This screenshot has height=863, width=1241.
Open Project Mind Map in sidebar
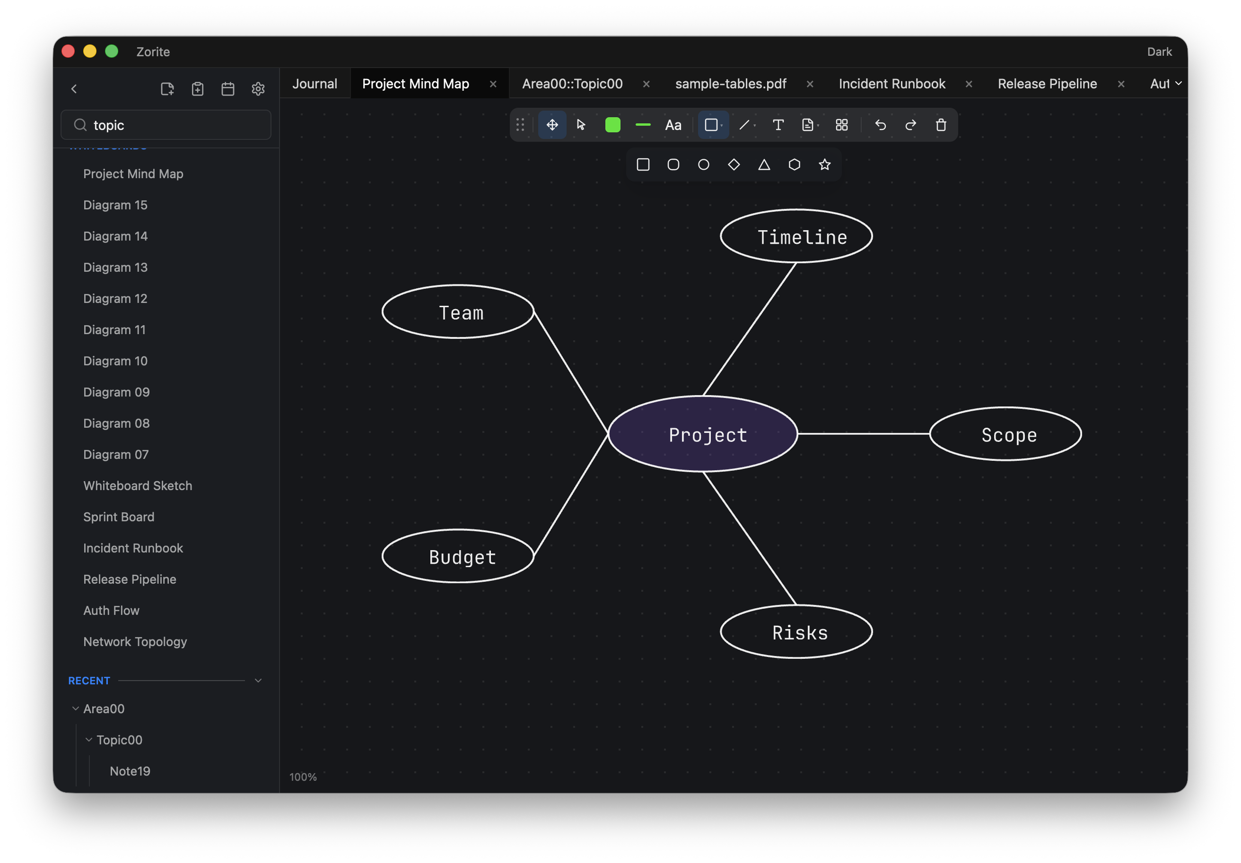pos(133,173)
